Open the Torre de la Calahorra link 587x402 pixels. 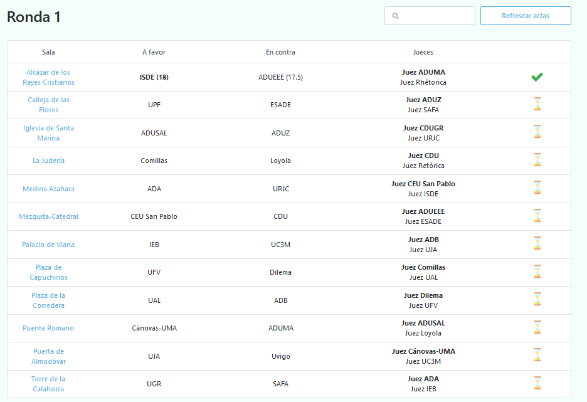(x=48, y=384)
